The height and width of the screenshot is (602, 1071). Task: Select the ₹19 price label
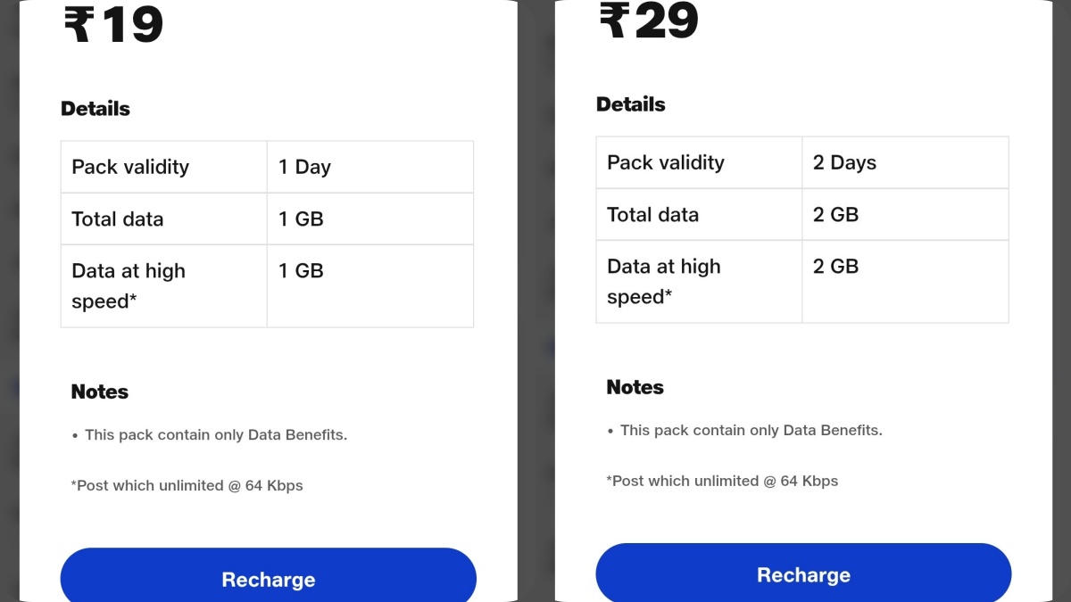click(x=115, y=26)
